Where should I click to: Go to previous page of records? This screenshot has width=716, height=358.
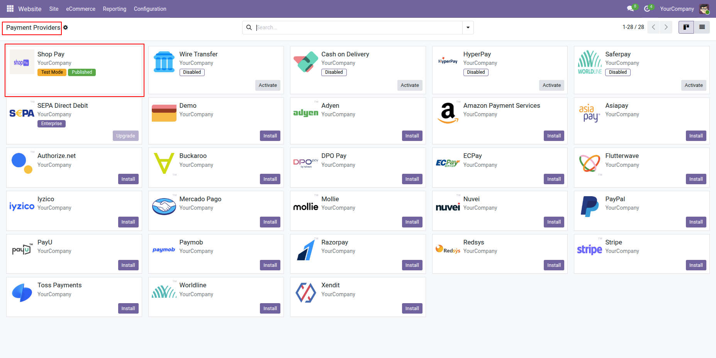[x=653, y=27]
